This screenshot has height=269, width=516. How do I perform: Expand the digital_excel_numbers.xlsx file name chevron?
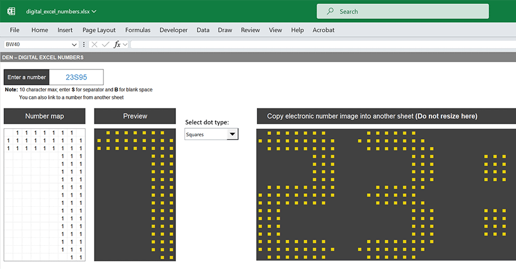[x=94, y=11]
